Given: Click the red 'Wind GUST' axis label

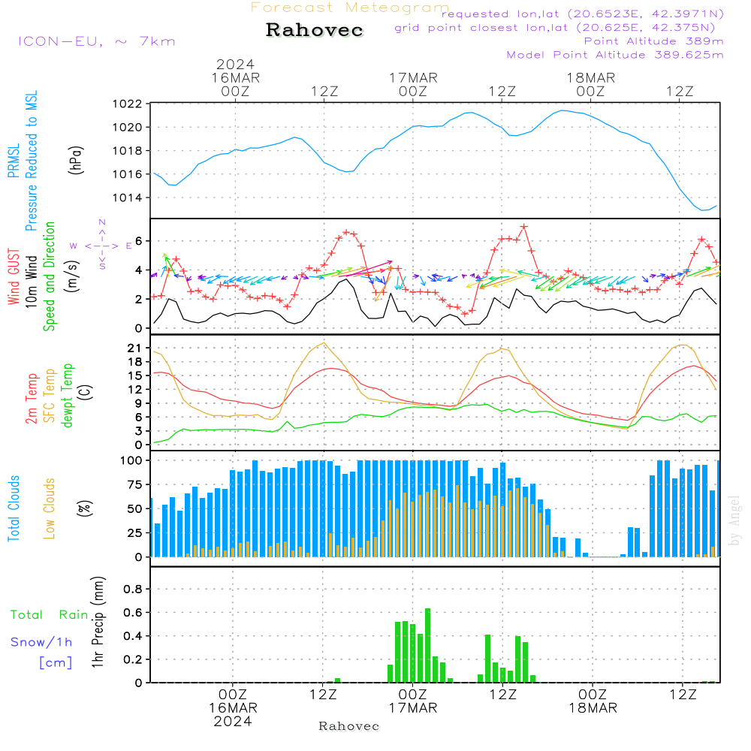Looking at the screenshot, I should click(14, 276).
